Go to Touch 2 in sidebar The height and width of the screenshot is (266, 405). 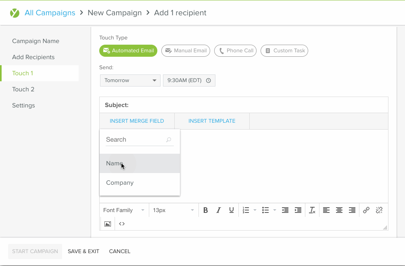[x=23, y=89]
